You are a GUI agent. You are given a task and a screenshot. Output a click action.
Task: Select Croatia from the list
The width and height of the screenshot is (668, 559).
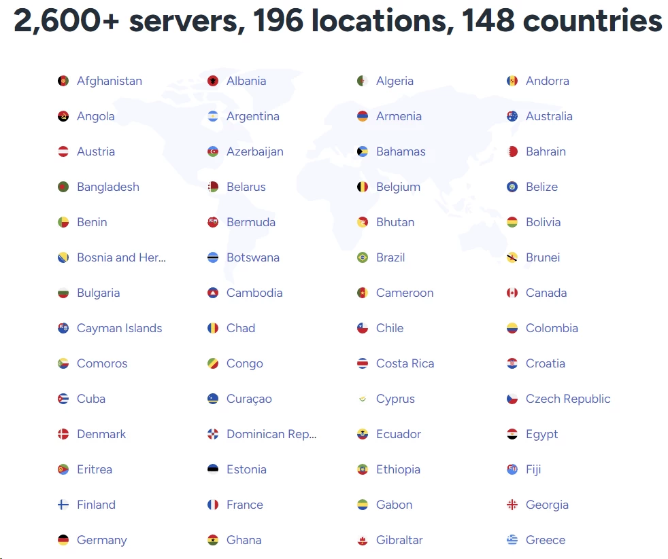point(546,363)
